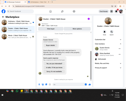The height and width of the screenshot is (101, 126).
Task: Open the tab search dropdown in Chrome
Action: [2, 2]
